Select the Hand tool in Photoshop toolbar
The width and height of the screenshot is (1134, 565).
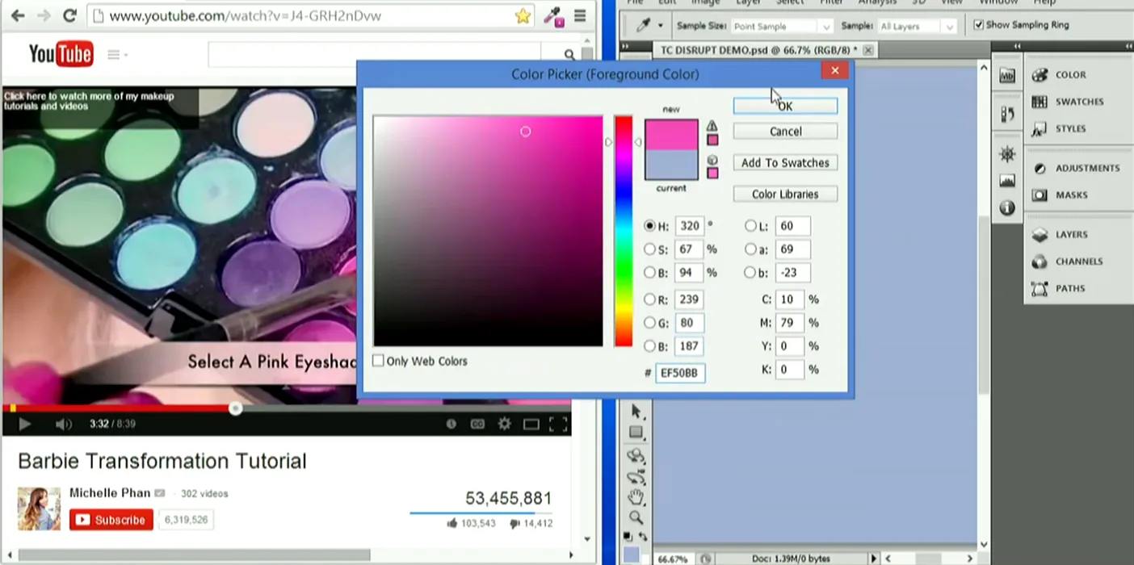point(636,496)
